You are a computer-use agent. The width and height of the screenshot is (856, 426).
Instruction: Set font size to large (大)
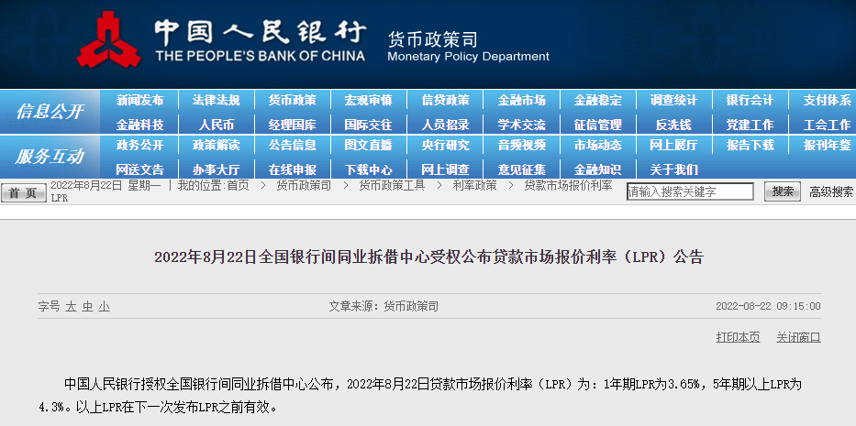[x=71, y=307]
